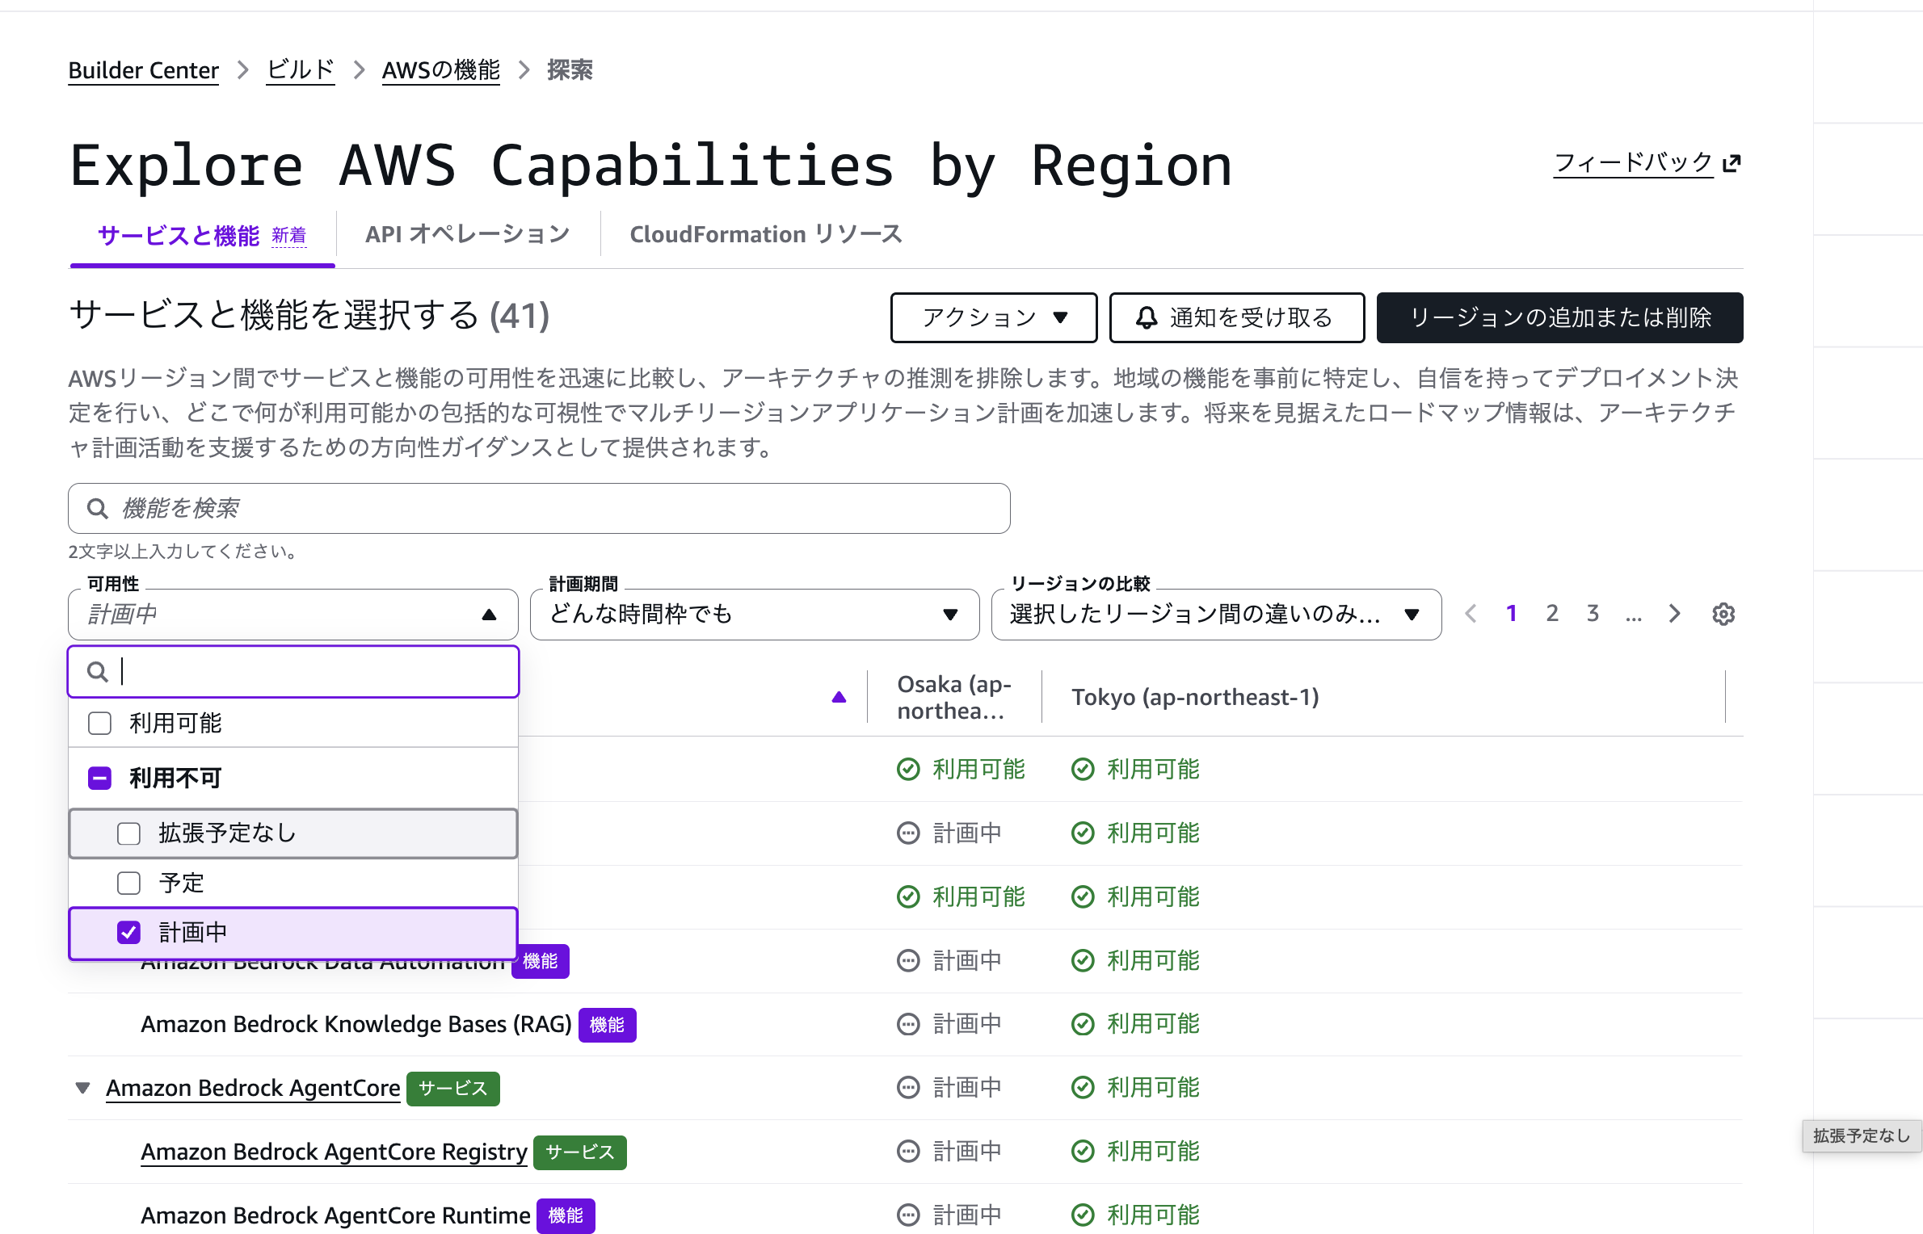
Task: Switch to API オペレーション tab
Action: coord(467,234)
